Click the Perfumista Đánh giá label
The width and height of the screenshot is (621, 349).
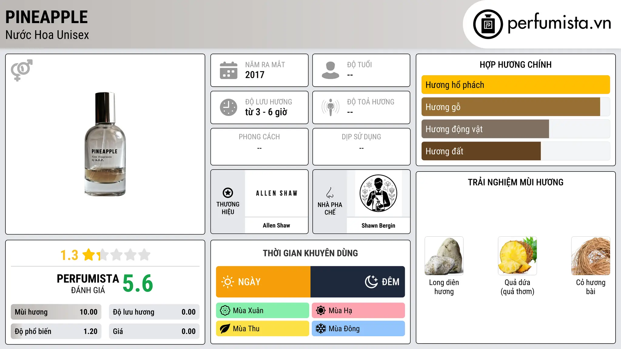[x=88, y=284]
